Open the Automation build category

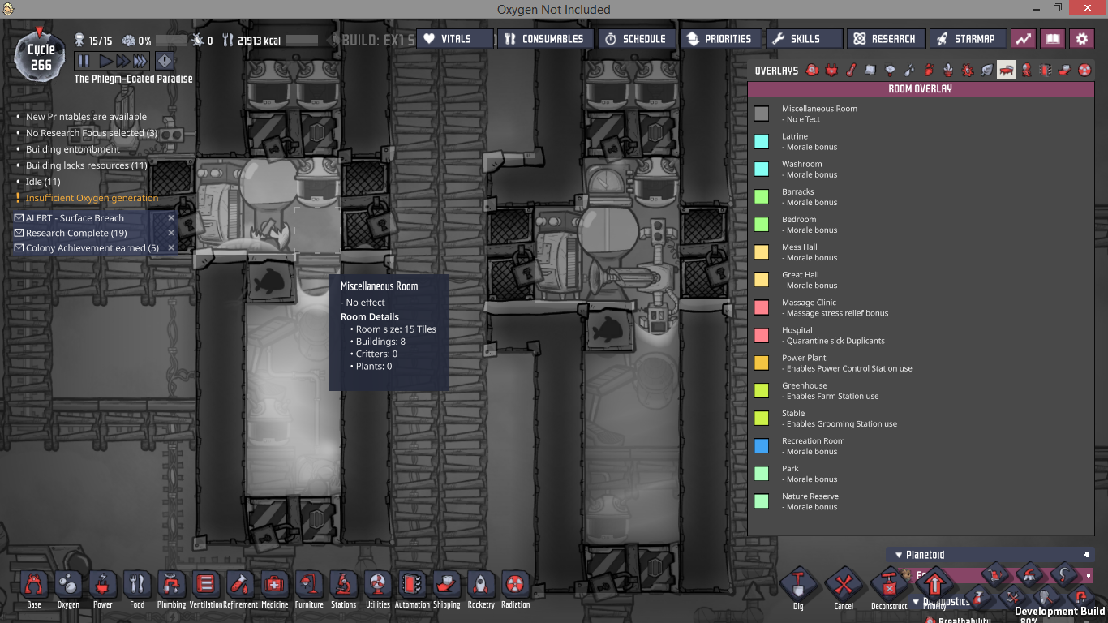[x=412, y=585]
